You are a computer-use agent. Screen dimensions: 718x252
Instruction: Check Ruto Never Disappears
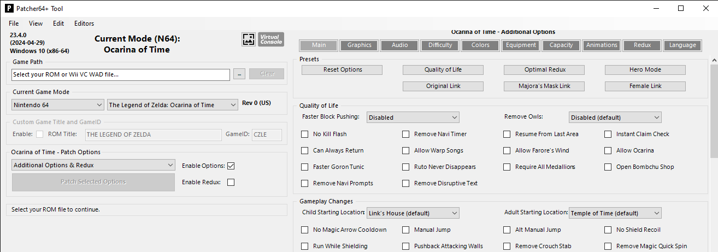point(406,167)
